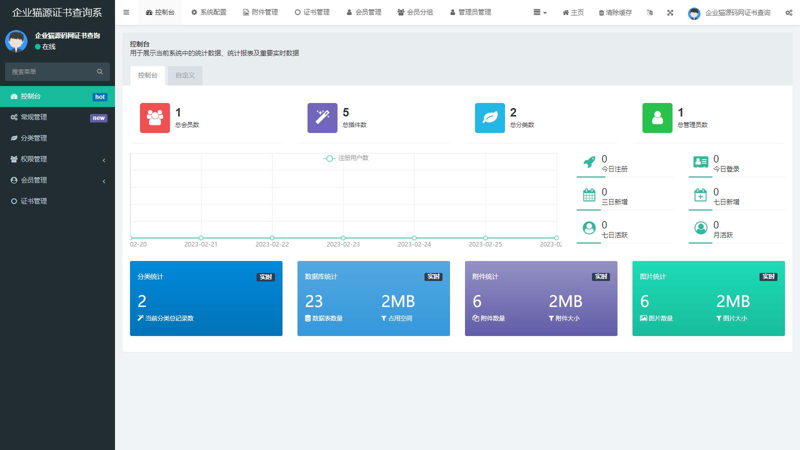Open the list dropdown in top bar
Image resolution: width=800 pixels, height=450 pixels.
(539, 12)
